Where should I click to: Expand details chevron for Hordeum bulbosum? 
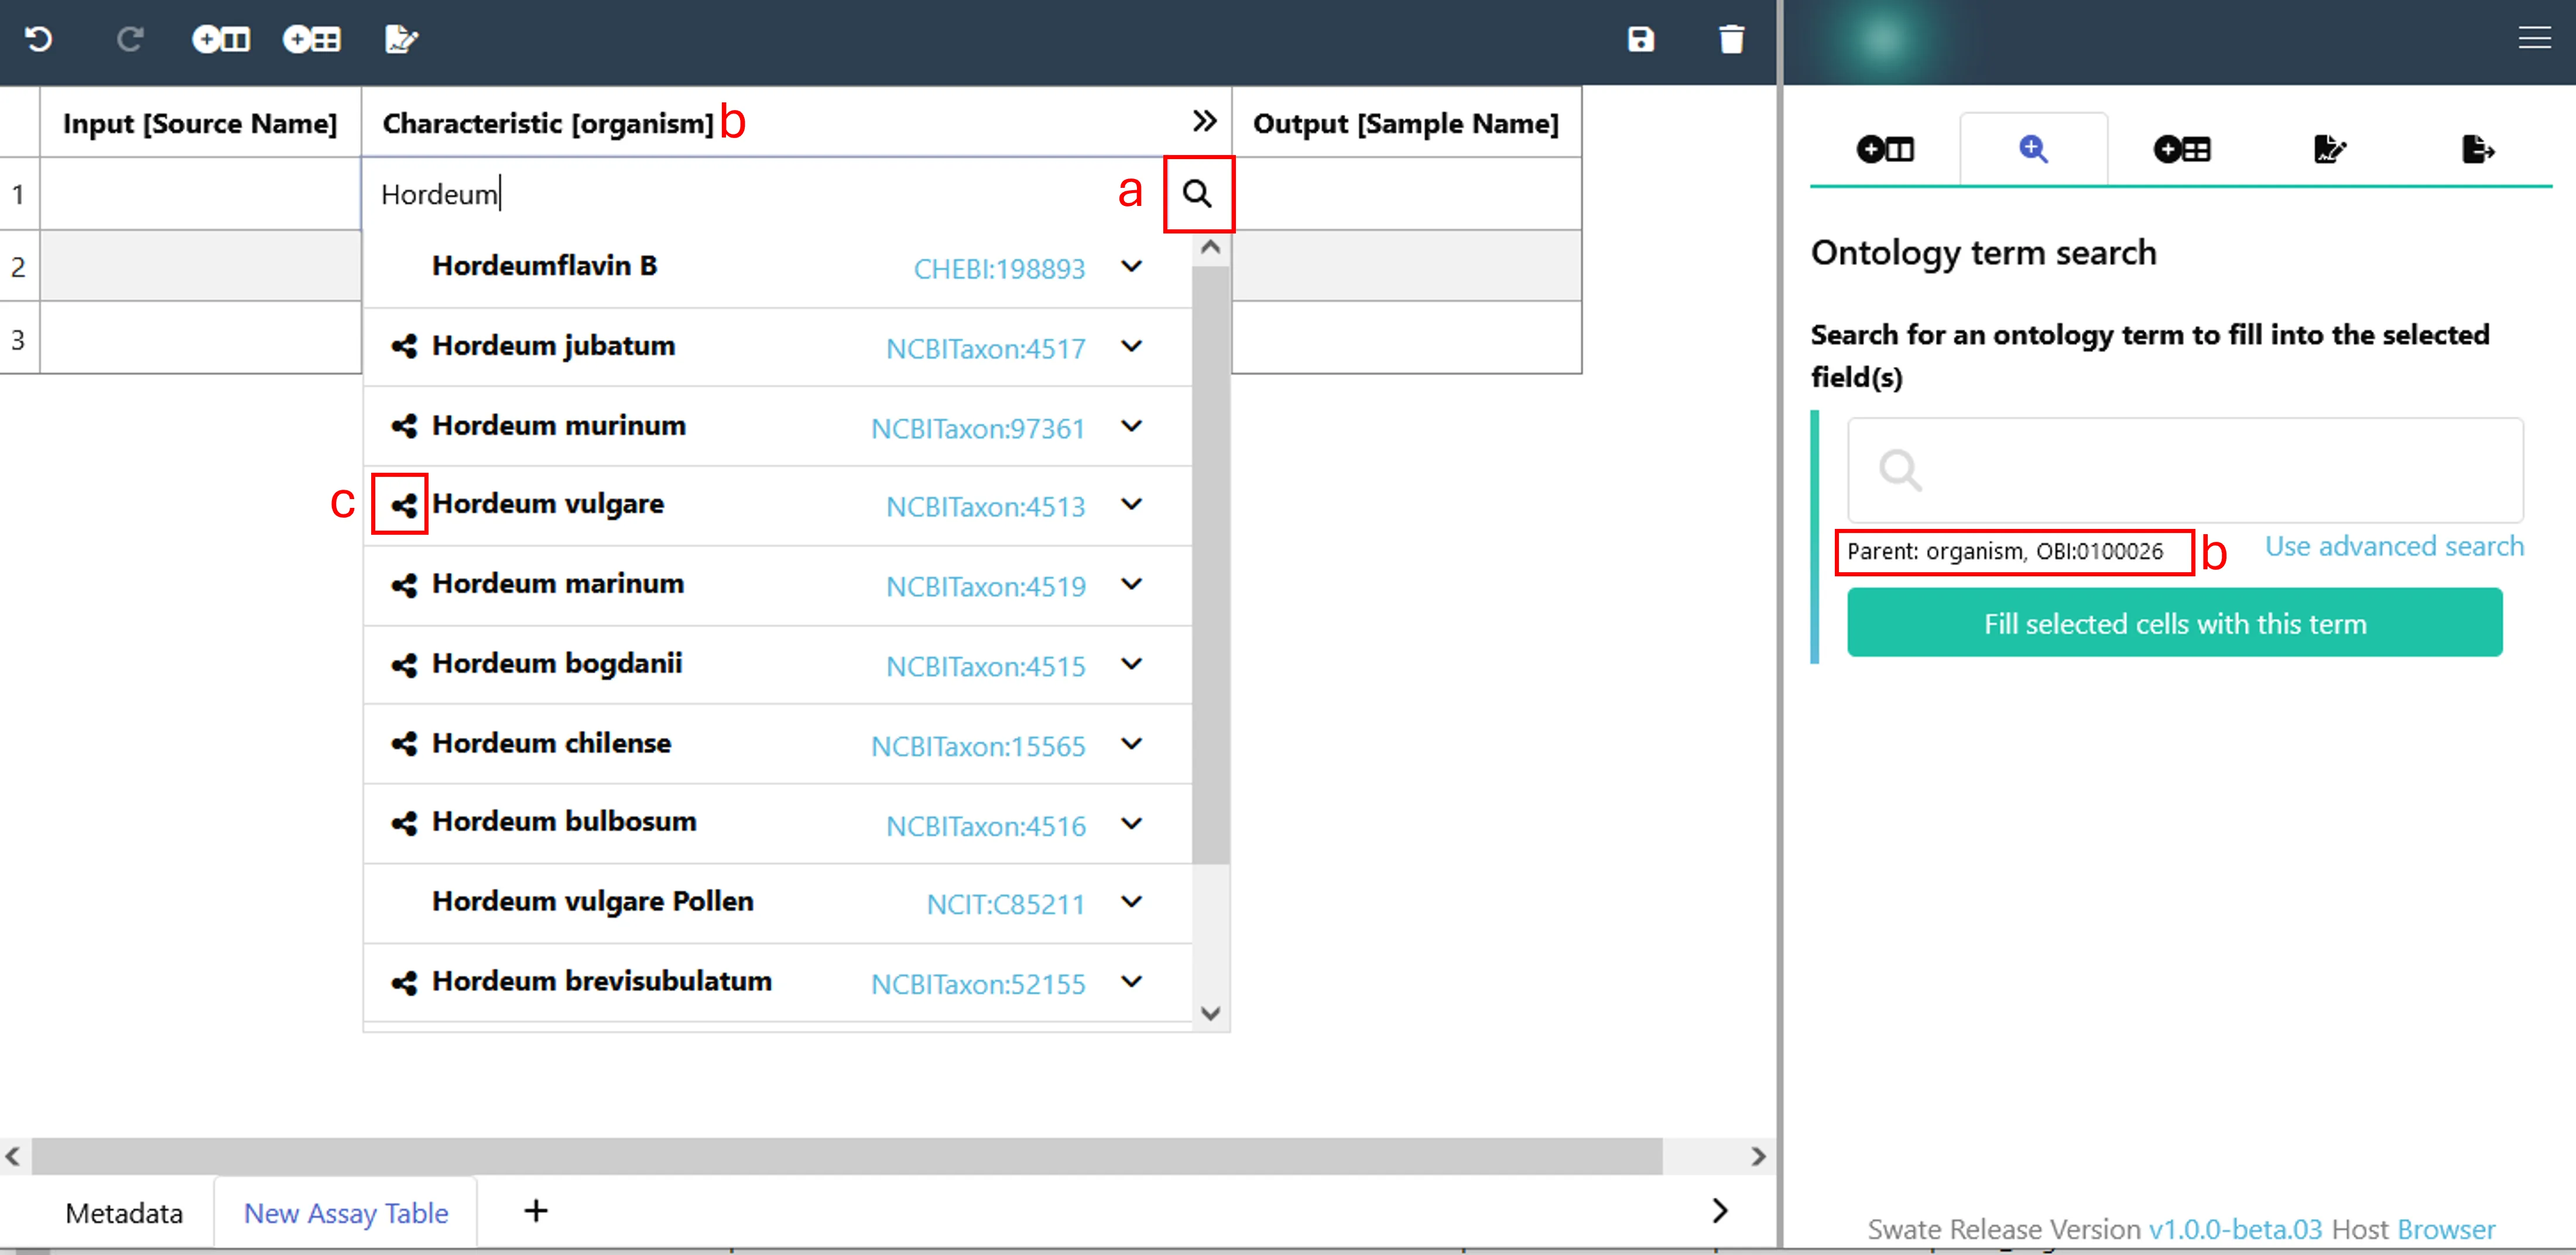[x=1132, y=824]
